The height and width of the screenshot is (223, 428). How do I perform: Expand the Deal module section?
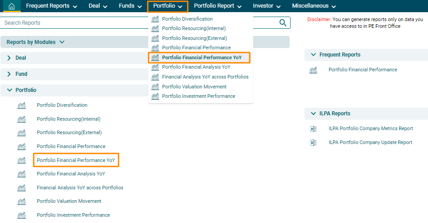9,58
